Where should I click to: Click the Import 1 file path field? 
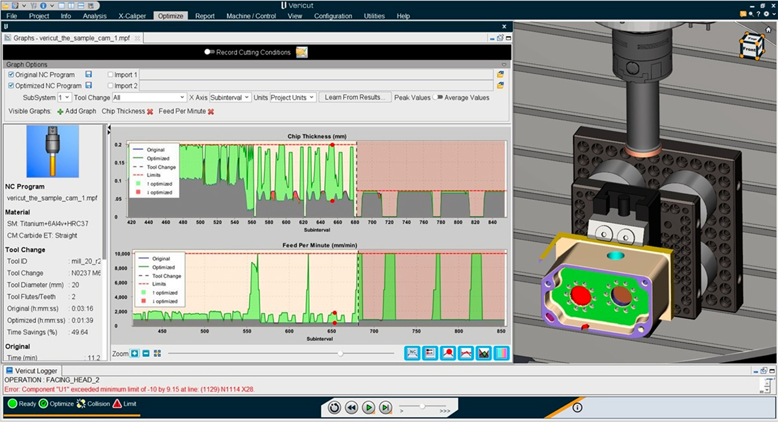pyautogui.click(x=316, y=75)
